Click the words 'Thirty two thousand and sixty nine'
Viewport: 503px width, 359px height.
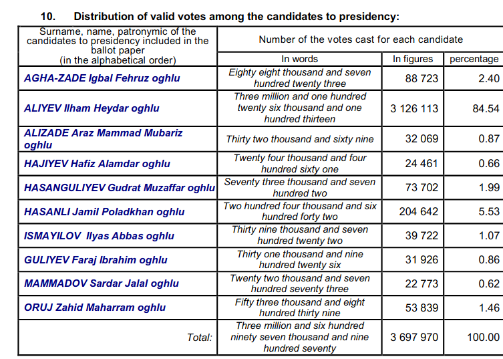pyautogui.click(x=300, y=139)
